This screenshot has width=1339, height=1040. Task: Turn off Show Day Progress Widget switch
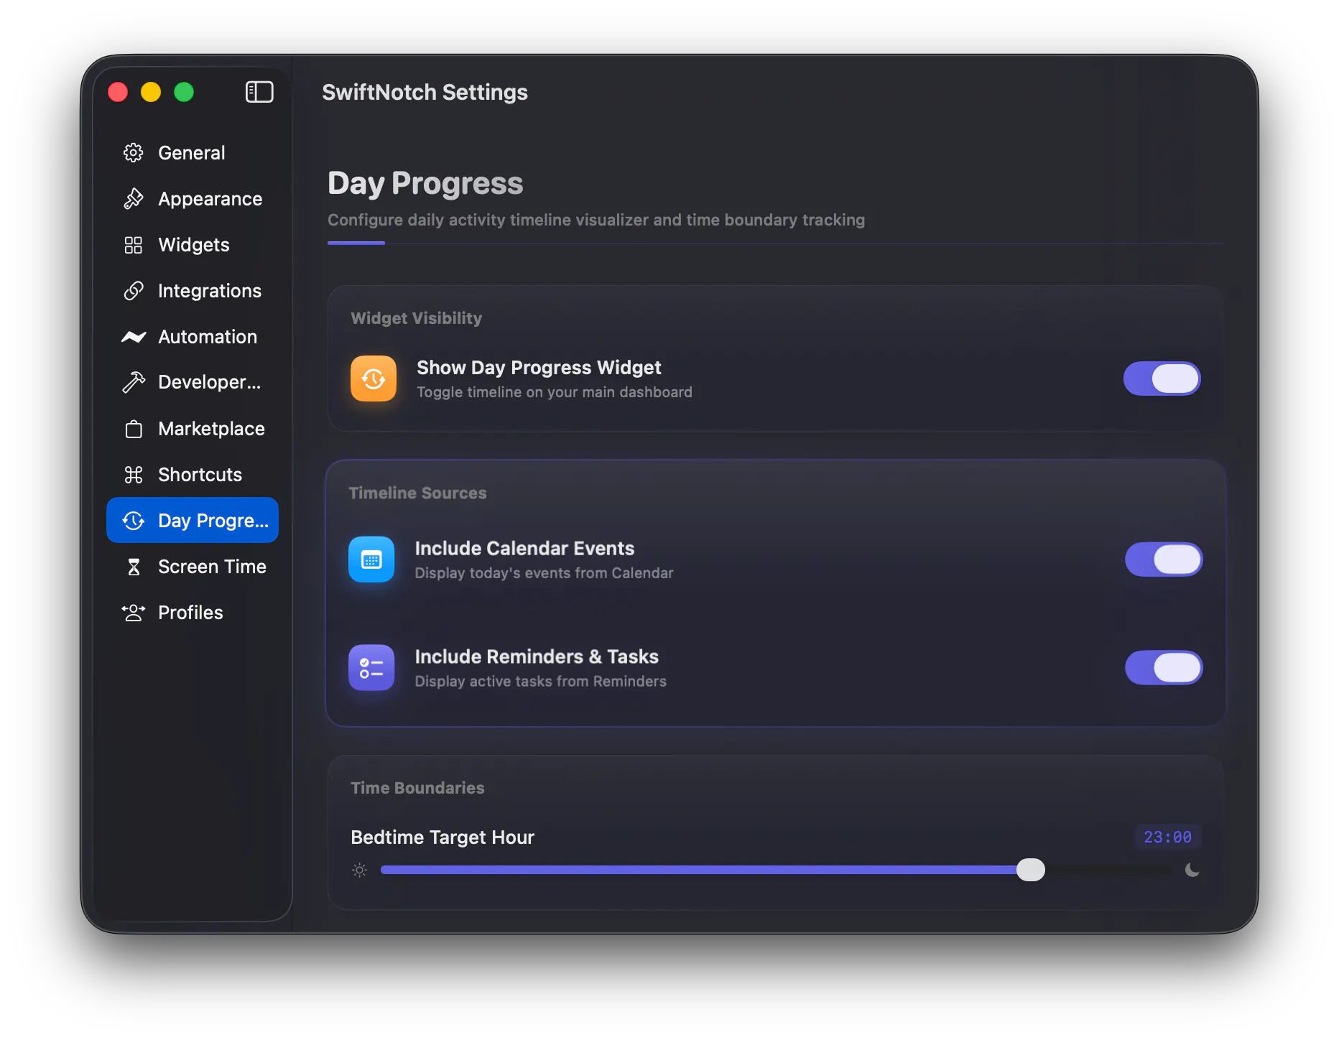coord(1162,379)
